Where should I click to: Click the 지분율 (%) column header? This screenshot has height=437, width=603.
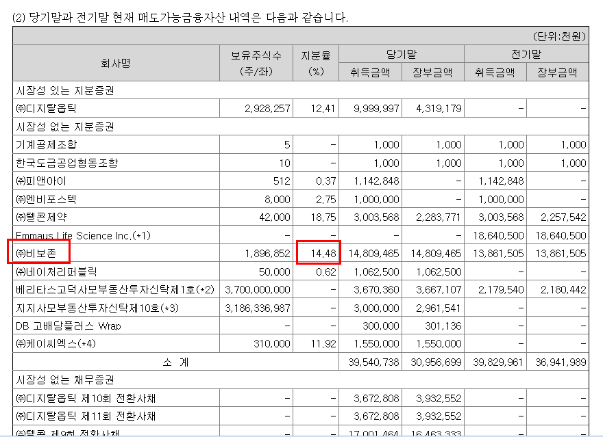(x=316, y=63)
